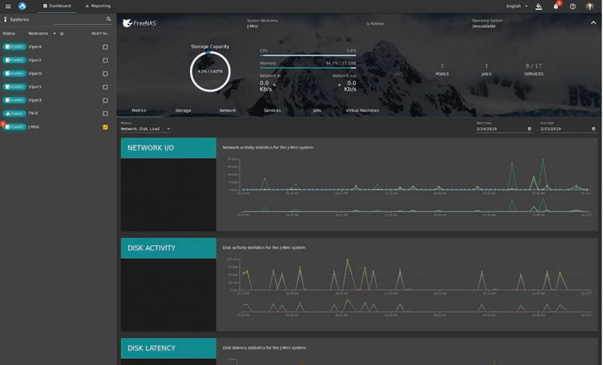The image size is (603, 365).
Task: Select the Viper0 checkbox
Action: (x=105, y=74)
